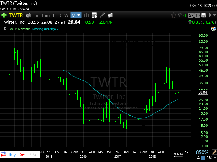The image size is (217, 162).
Task: Select the Monthly (M) timeframe
Action: [73, 15]
